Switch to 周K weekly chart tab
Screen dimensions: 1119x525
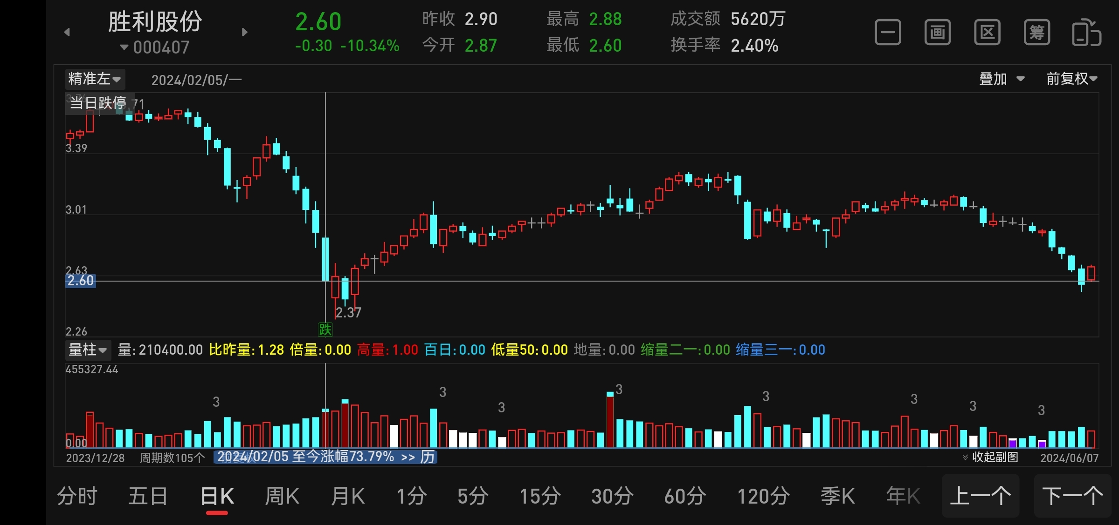[282, 496]
